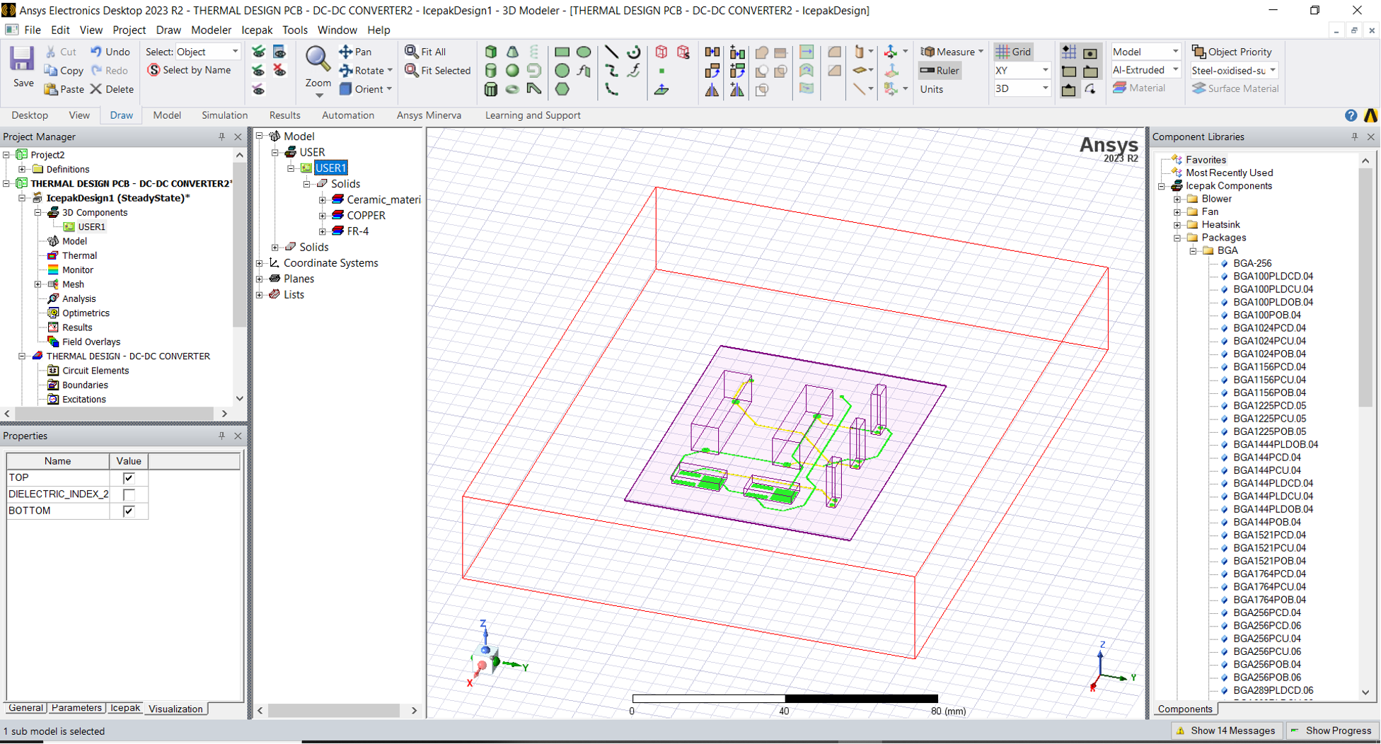Select the Draw box tool
This screenshot has width=1381, height=744.
click(490, 52)
